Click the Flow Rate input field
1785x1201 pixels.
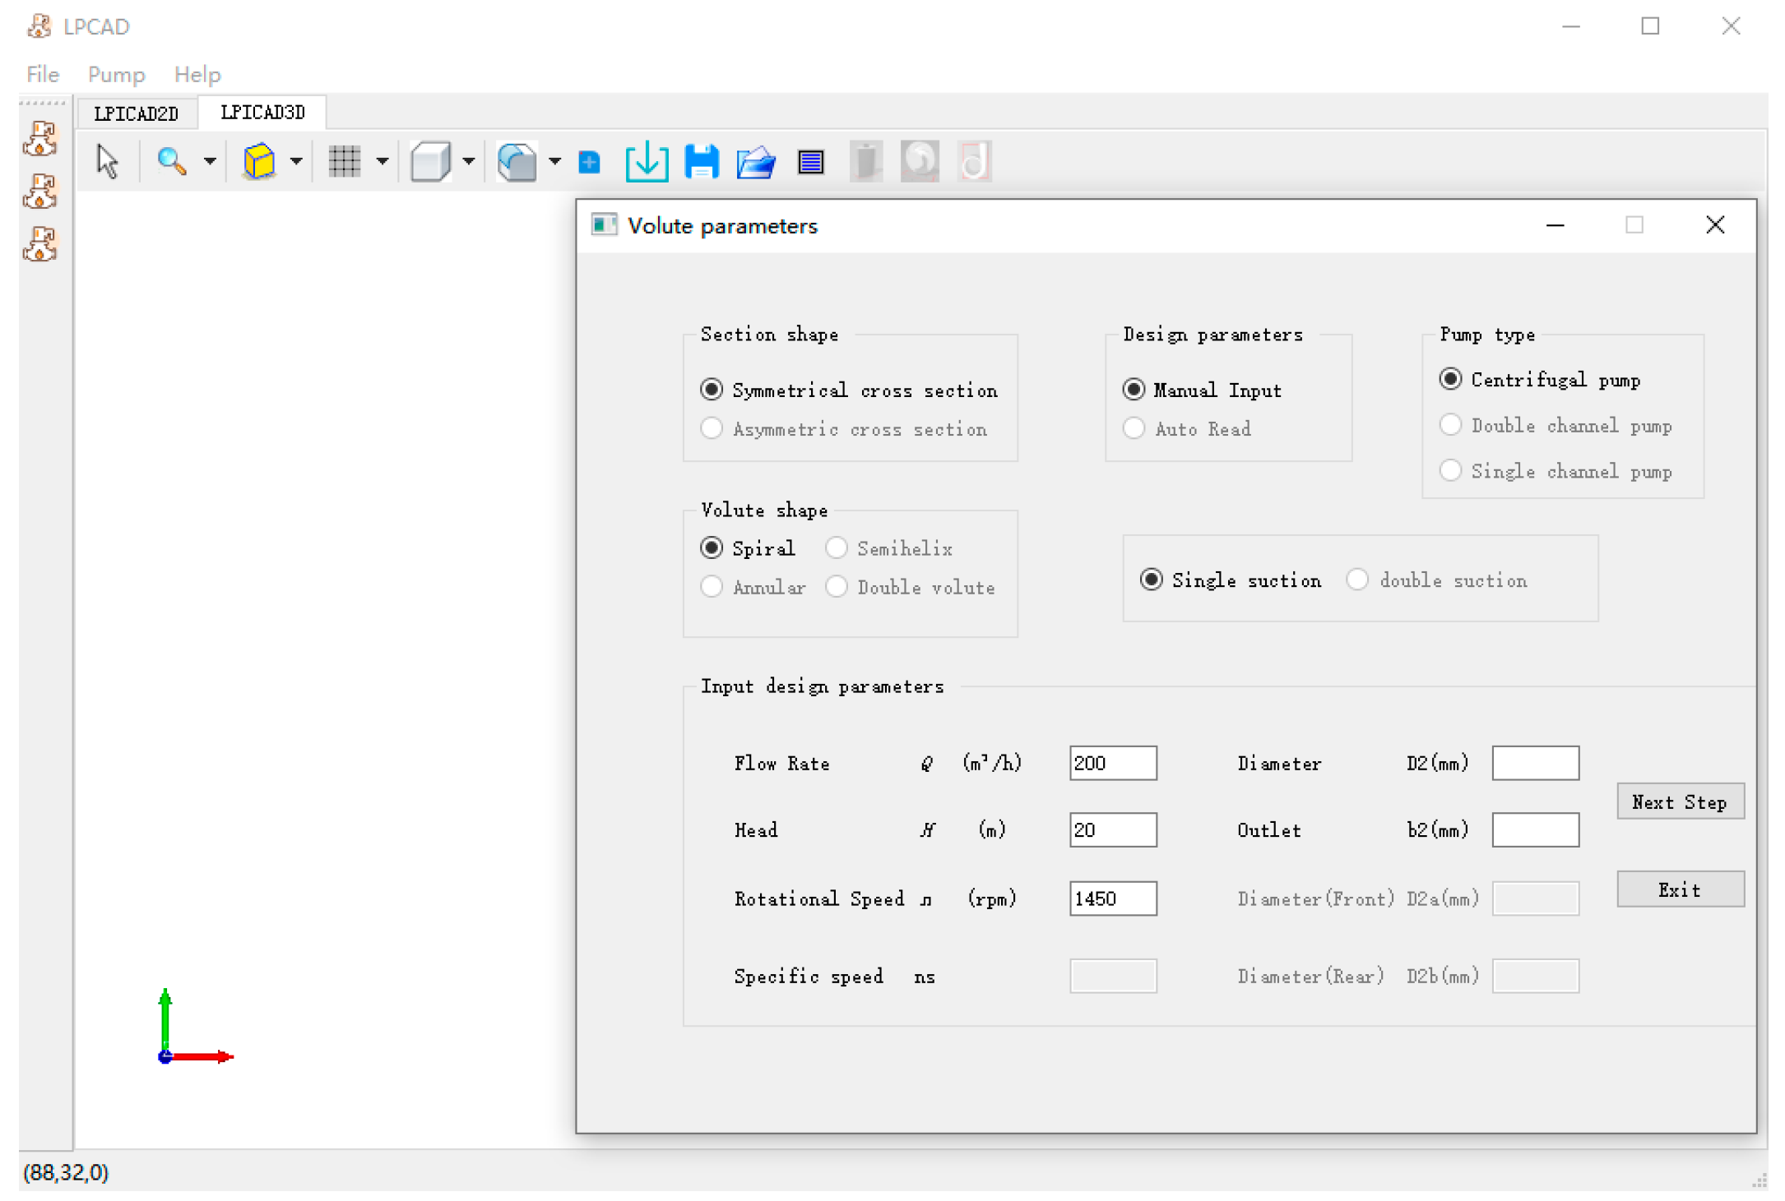click(1112, 763)
